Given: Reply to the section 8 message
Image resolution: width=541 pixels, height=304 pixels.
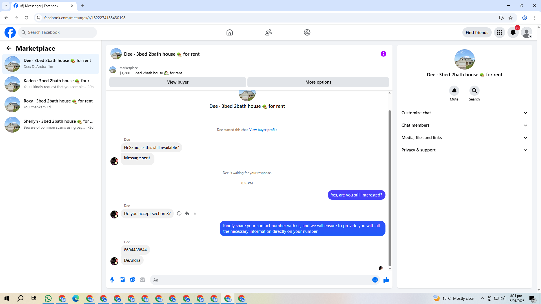Looking at the screenshot, I should tap(187, 213).
